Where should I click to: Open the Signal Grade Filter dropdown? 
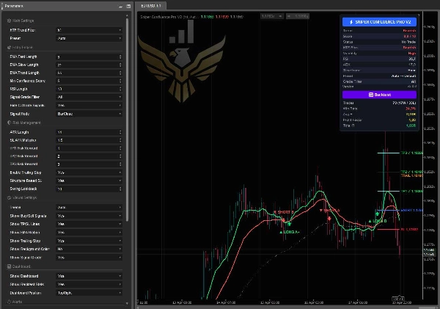(89, 97)
